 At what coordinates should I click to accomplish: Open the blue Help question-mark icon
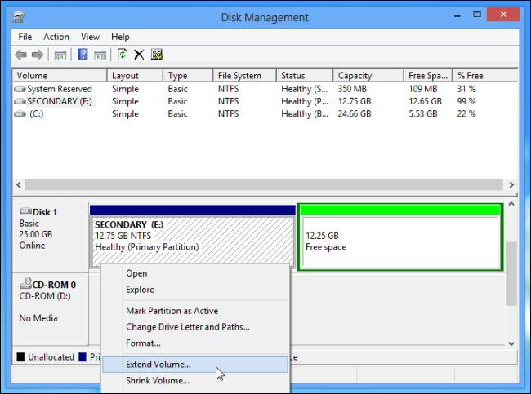(x=83, y=55)
